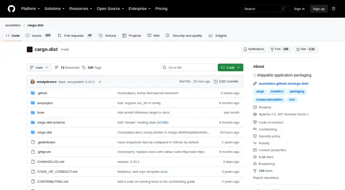The width and height of the screenshot is (345, 190).
Task: Click the packaging topic tag
Action: [297, 92]
